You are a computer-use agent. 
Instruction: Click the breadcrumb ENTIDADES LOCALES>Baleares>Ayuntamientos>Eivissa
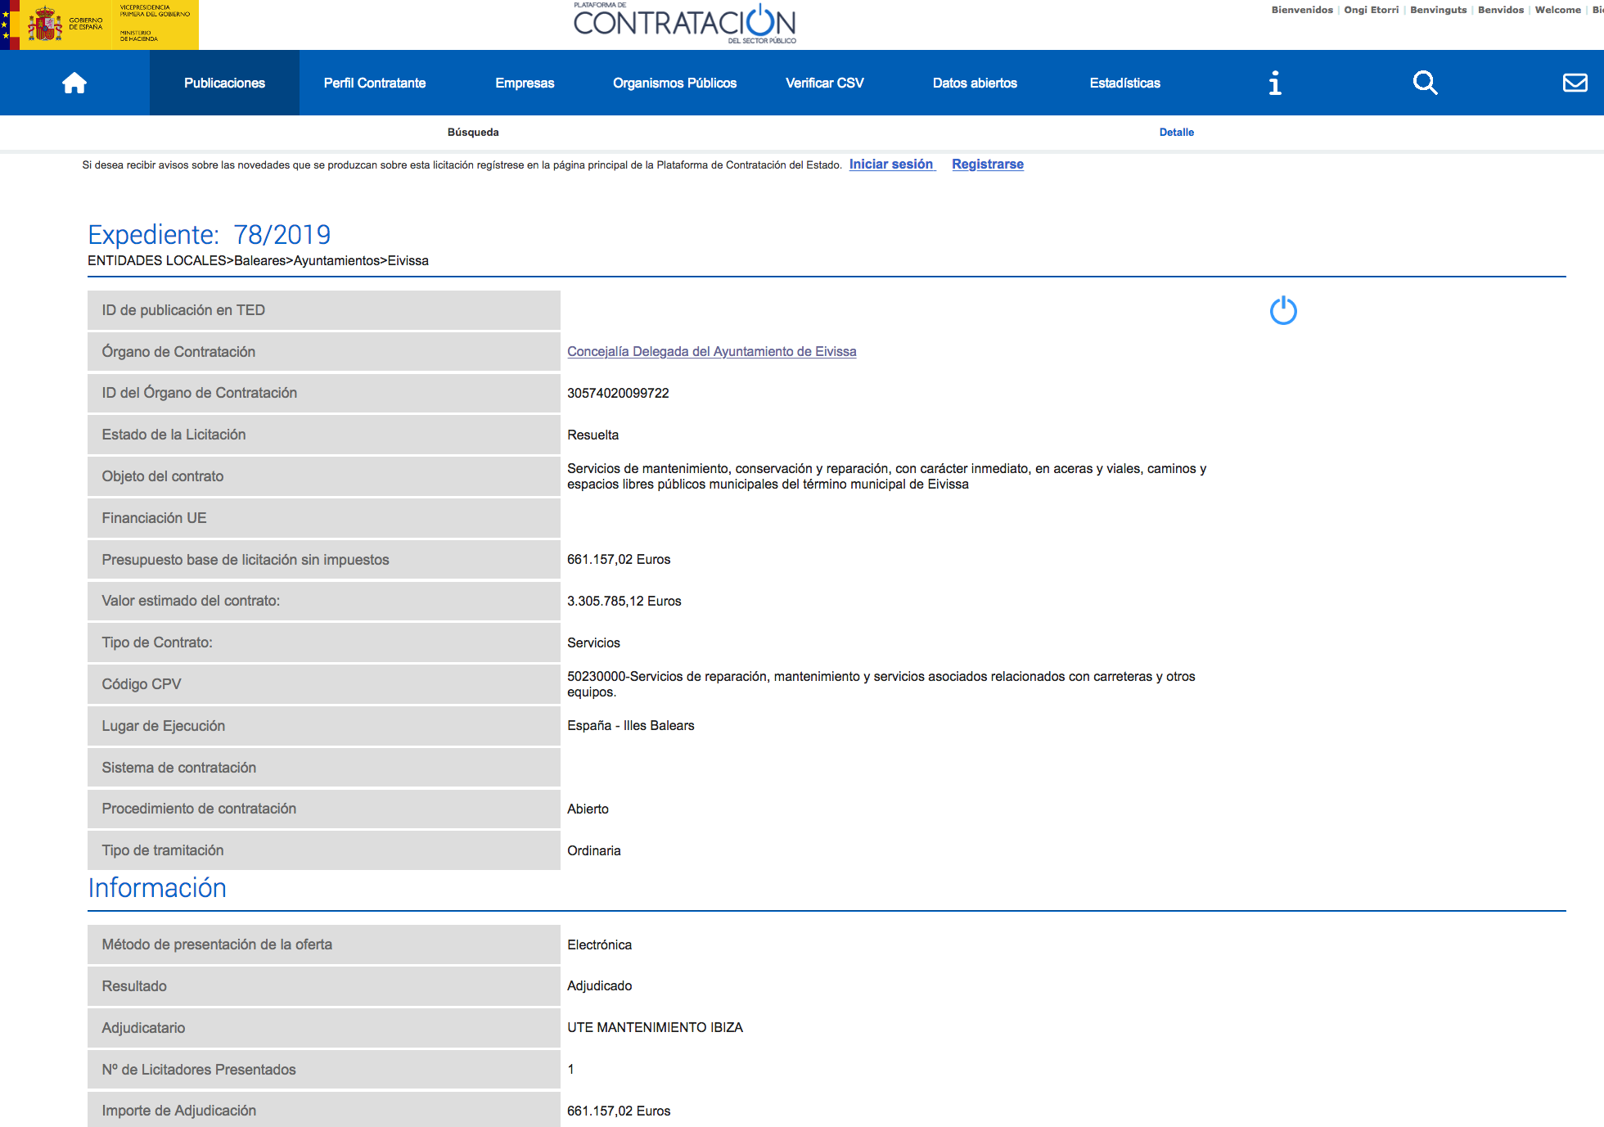click(x=258, y=260)
